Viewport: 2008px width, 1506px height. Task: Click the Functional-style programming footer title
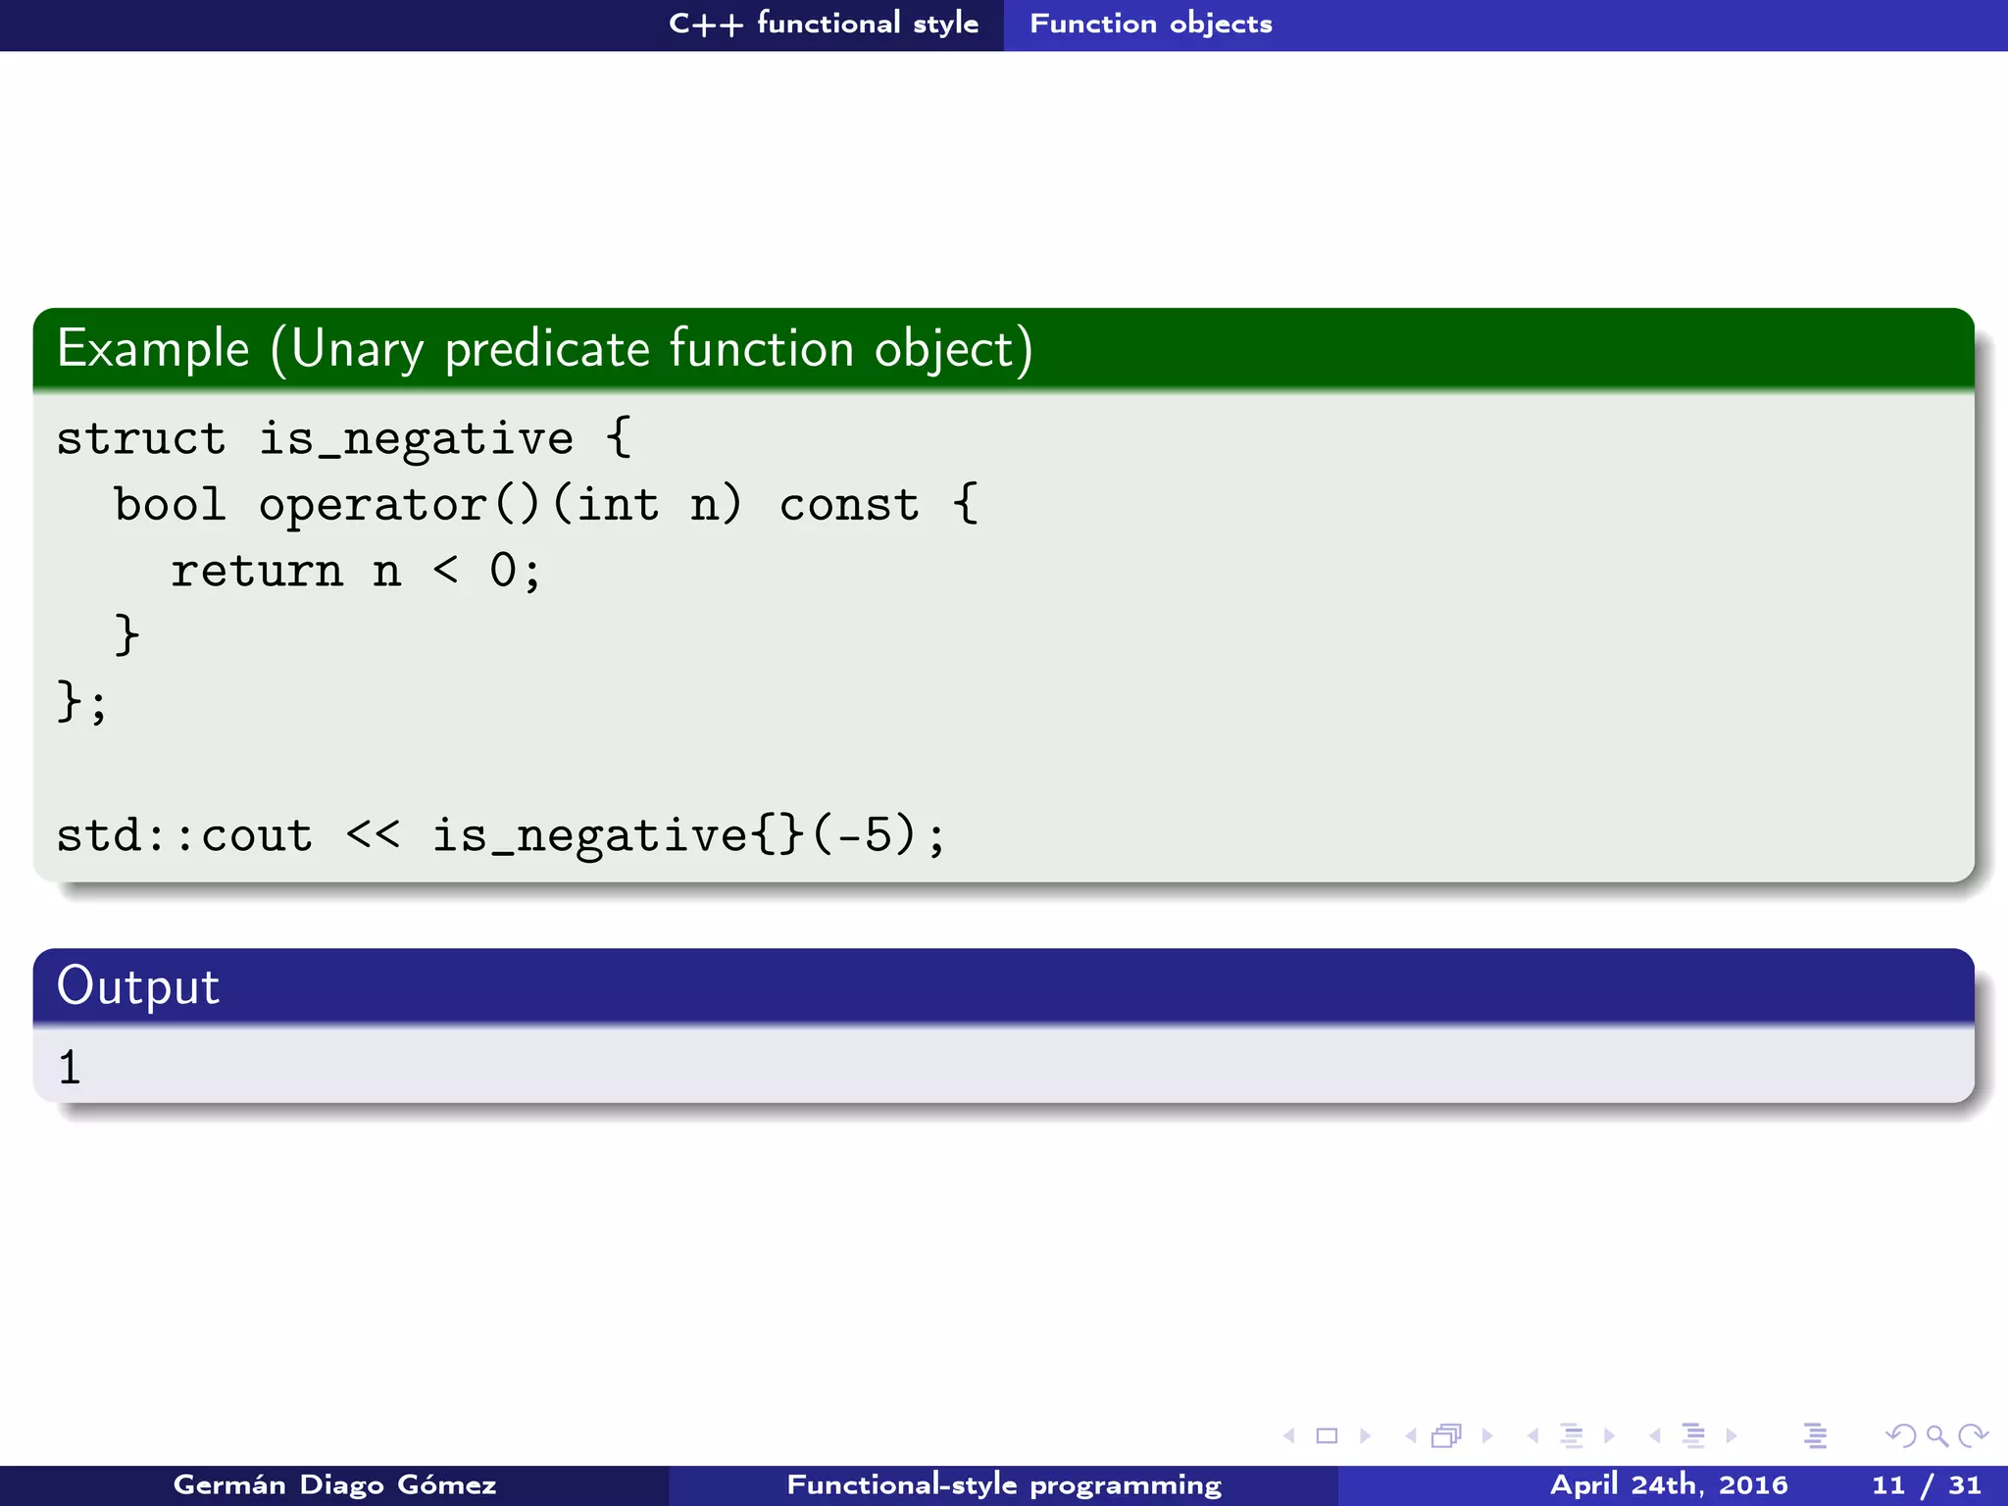click(1004, 1485)
